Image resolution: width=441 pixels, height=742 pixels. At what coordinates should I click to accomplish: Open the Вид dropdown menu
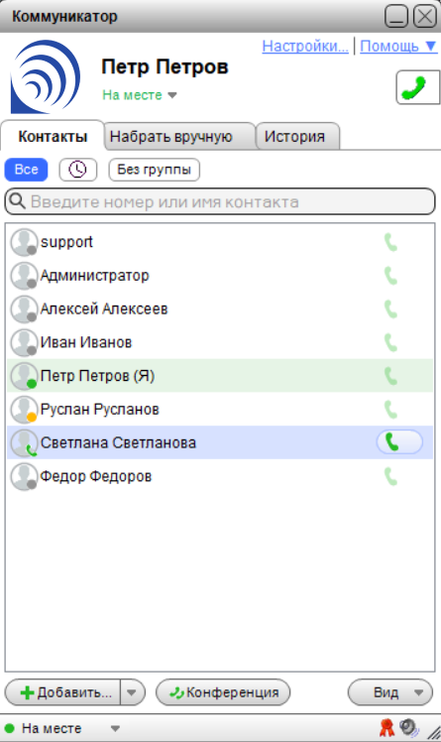[x=390, y=692]
